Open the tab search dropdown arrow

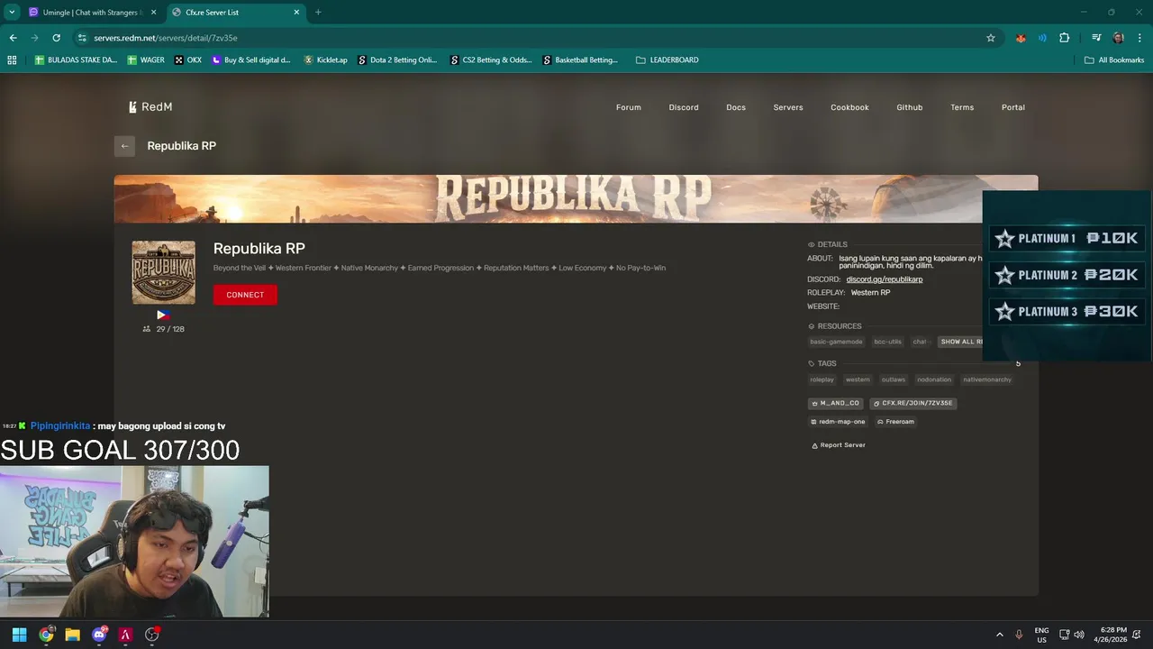12,13
